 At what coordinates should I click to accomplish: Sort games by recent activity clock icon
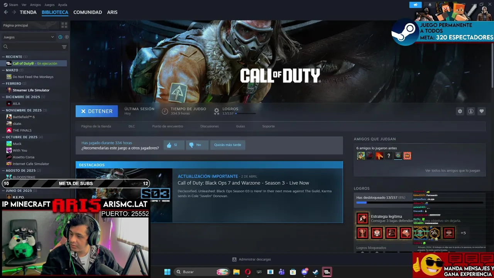[x=60, y=37]
